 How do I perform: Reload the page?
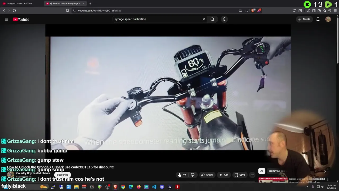tap(14, 11)
